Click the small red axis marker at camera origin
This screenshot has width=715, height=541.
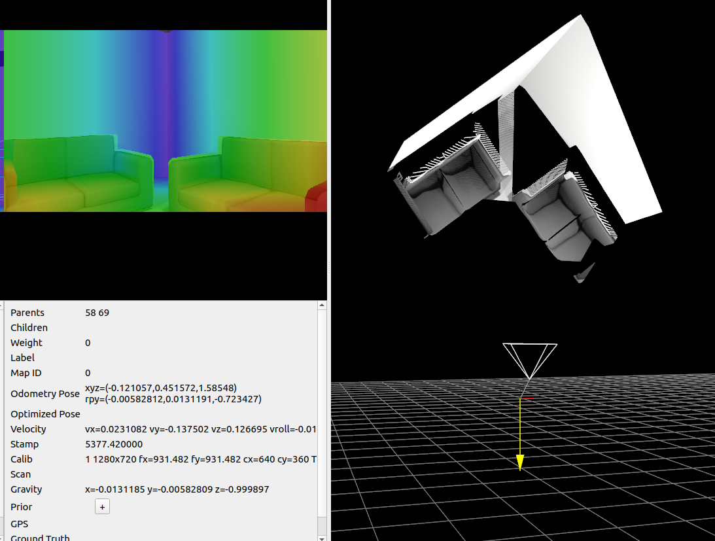tap(528, 398)
